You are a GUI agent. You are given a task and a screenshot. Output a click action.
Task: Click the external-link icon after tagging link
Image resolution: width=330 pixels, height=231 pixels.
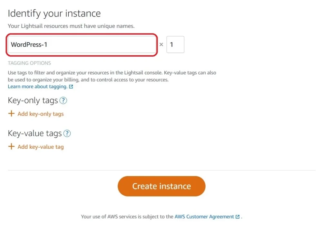click(x=71, y=86)
